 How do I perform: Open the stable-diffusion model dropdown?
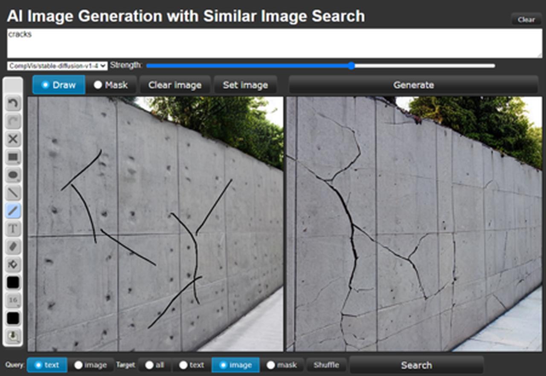[57, 66]
